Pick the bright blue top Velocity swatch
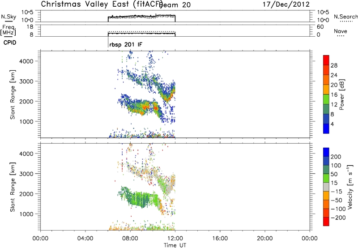Image resolution: width=358 pixels, height=248 pixels. click(x=326, y=152)
